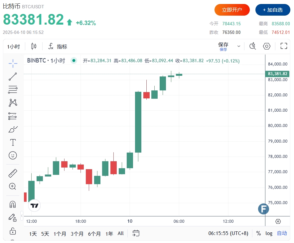Toggle percent scale mode
This screenshot has height=243, width=294.
[x=258, y=233]
